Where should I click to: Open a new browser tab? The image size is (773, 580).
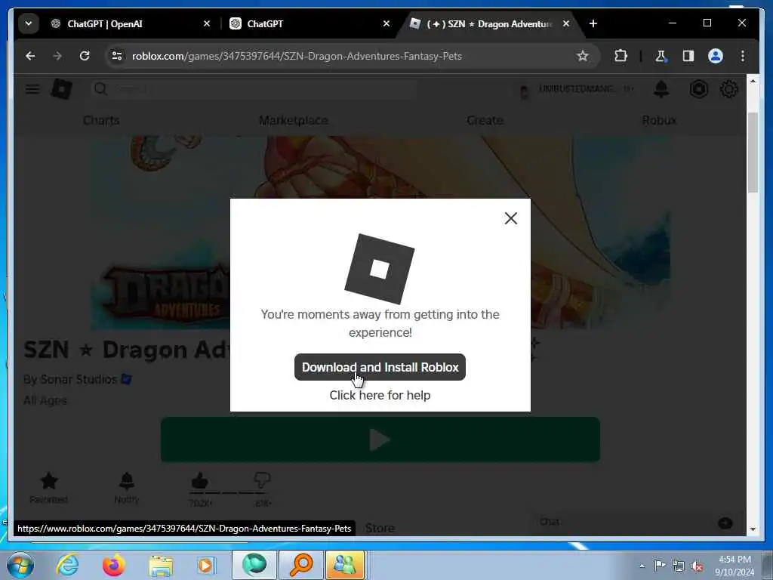(593, 23)
